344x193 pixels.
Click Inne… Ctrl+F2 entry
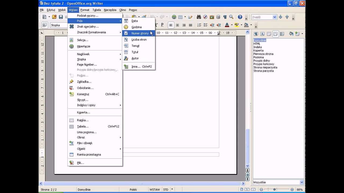pos(139,66)
